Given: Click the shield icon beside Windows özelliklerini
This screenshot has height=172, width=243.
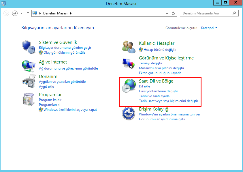Looking at the screenshot, I should [41, 110].
